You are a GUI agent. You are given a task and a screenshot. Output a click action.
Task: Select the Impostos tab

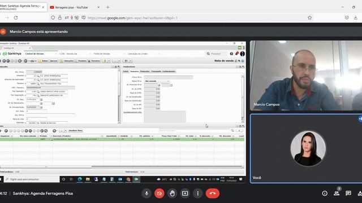click(135, 72)
